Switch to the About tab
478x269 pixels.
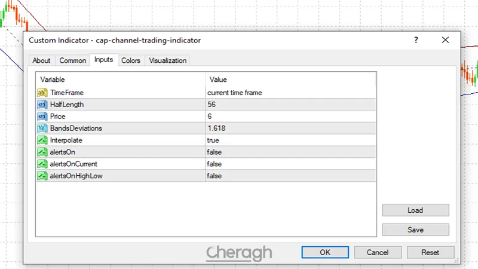pyautogui.click(x=41, y=60)
